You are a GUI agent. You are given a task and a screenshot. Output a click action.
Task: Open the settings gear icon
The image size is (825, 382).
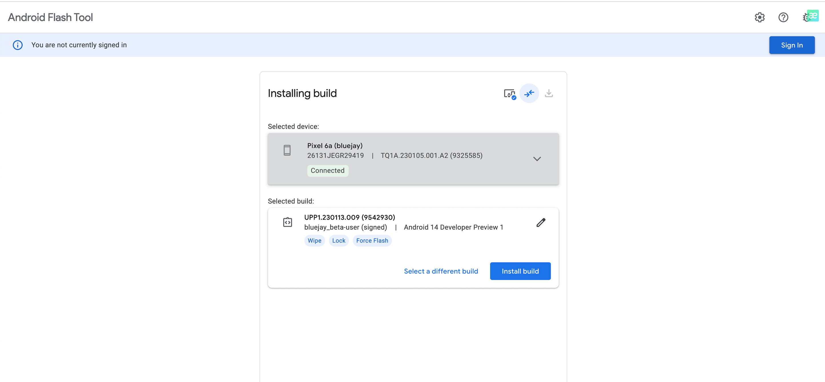pyautogui.click(x=760, y=17)
